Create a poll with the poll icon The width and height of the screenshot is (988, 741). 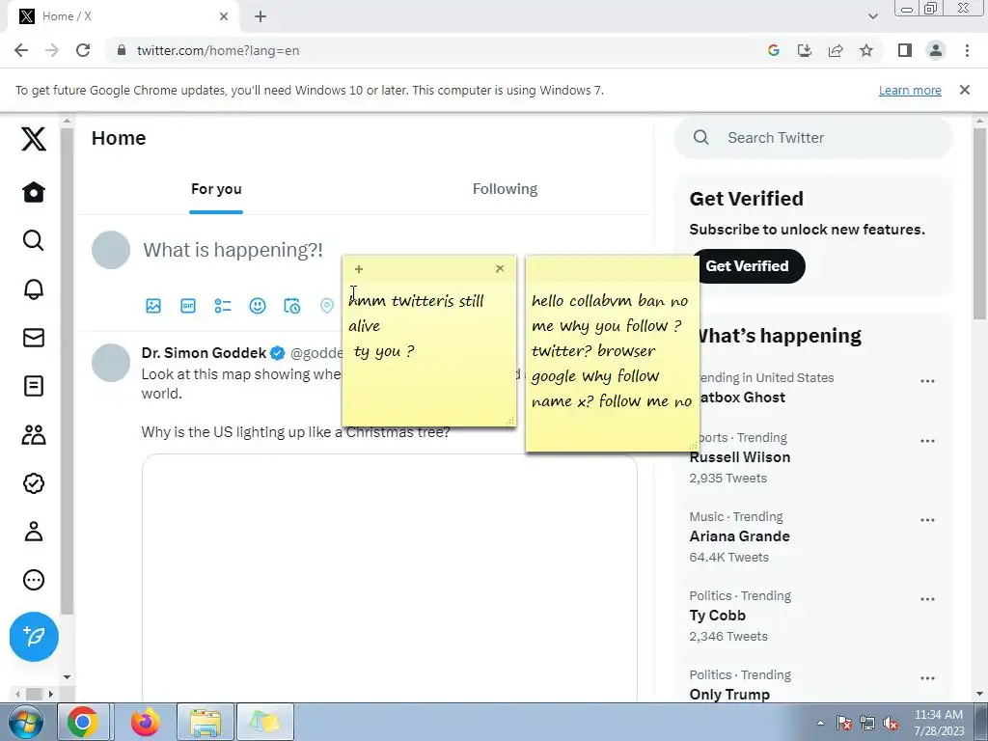coord(223,306)
